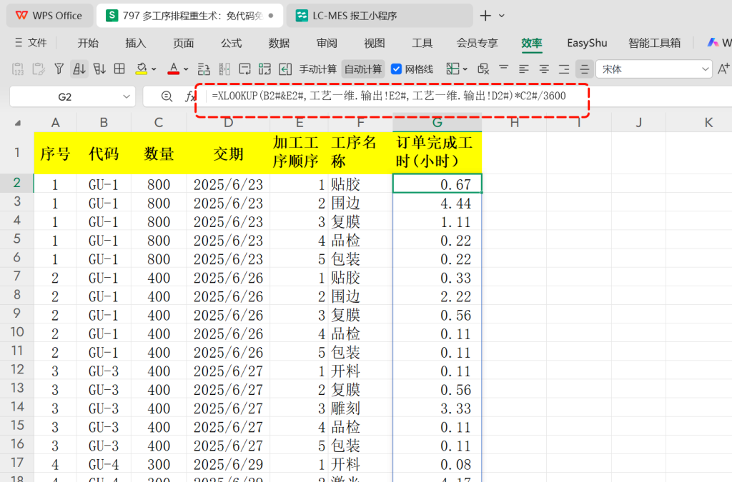
Task: Click the highlighted justify align icon
Action: (x=585, y=69)
